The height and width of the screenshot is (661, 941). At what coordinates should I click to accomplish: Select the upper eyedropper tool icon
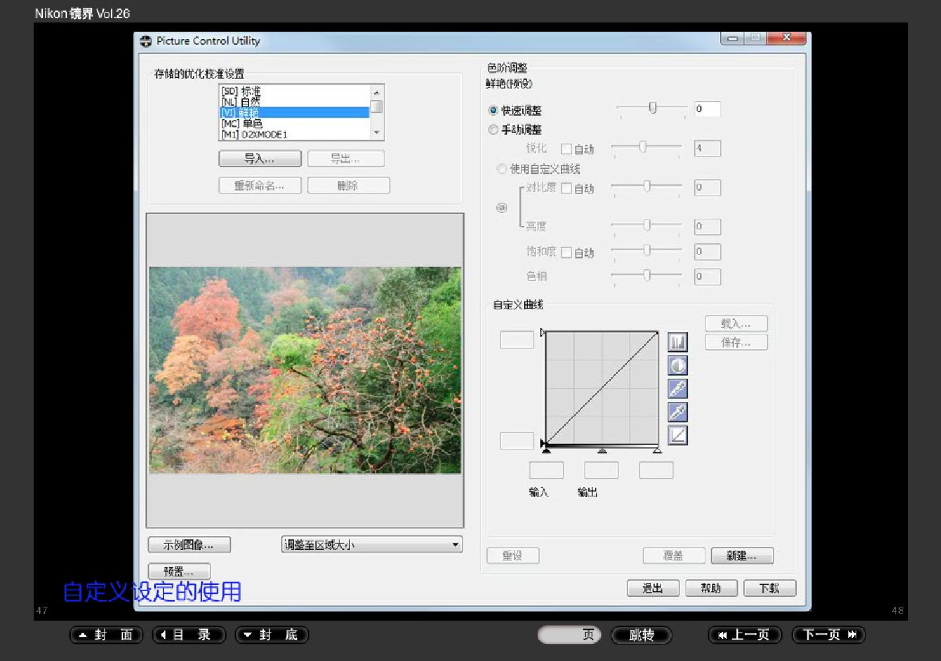(678, 389)
